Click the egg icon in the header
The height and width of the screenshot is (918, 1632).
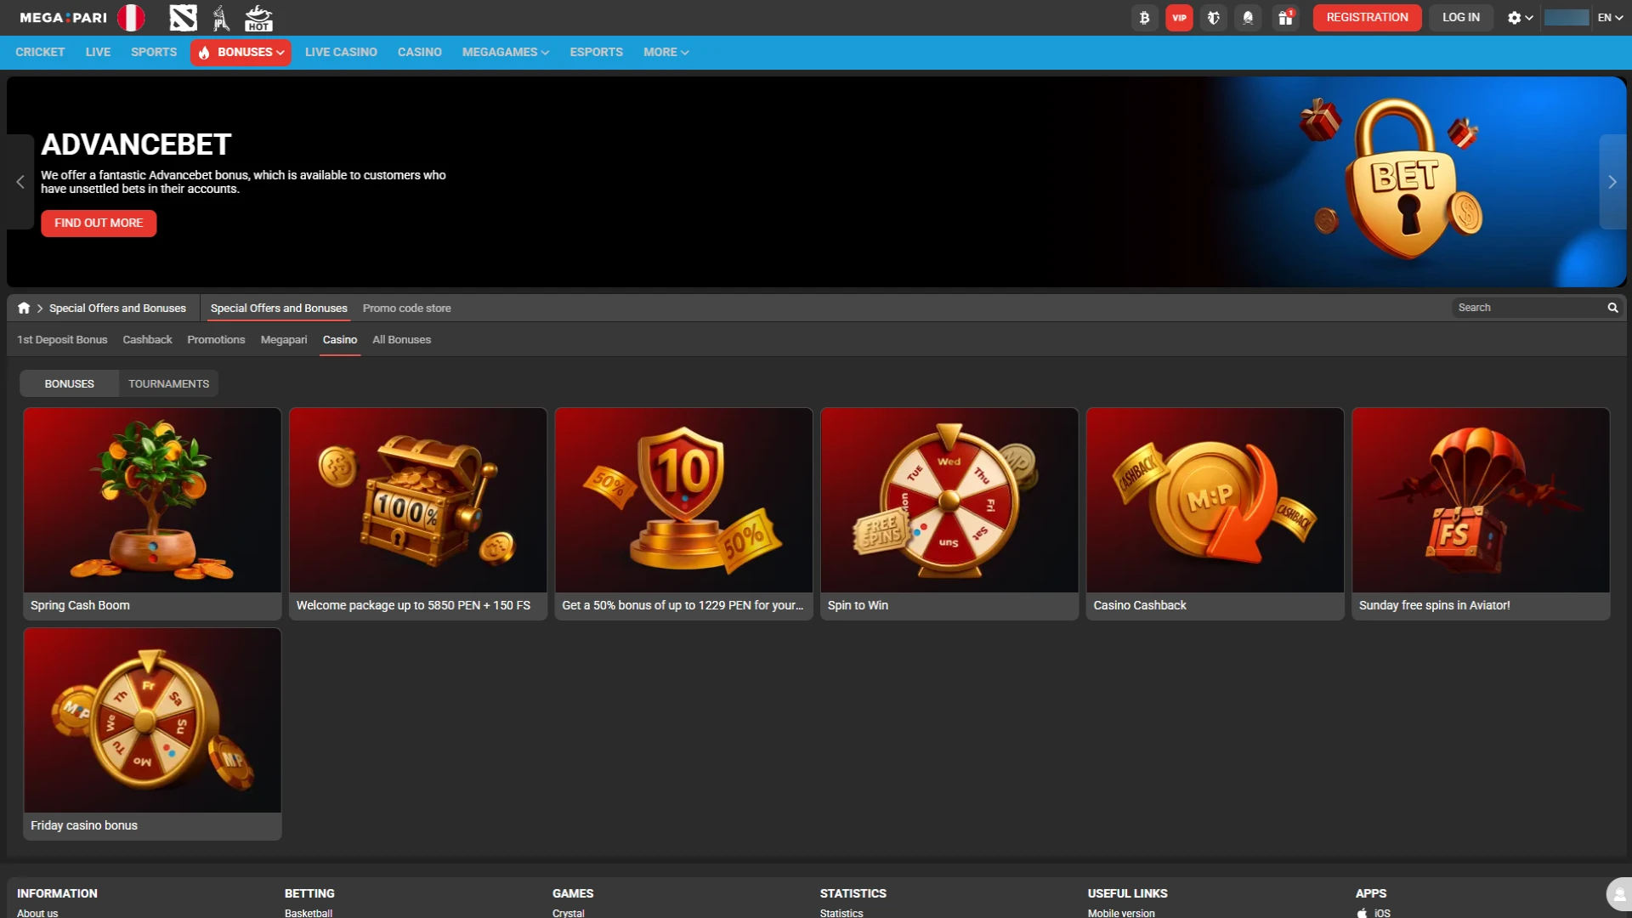click(x=1248, y=18)
